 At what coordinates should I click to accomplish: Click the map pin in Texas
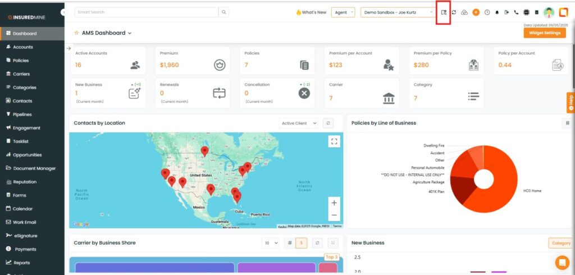tap(211, 189)
